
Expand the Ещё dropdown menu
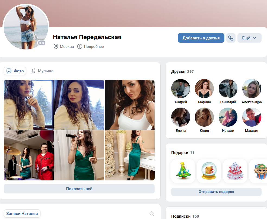[249, 38]
